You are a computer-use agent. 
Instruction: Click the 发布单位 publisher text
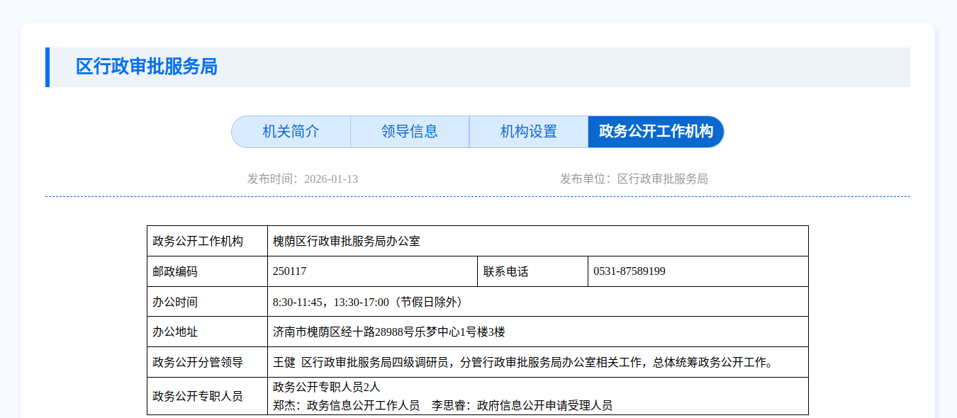click(x=634, y=179)
